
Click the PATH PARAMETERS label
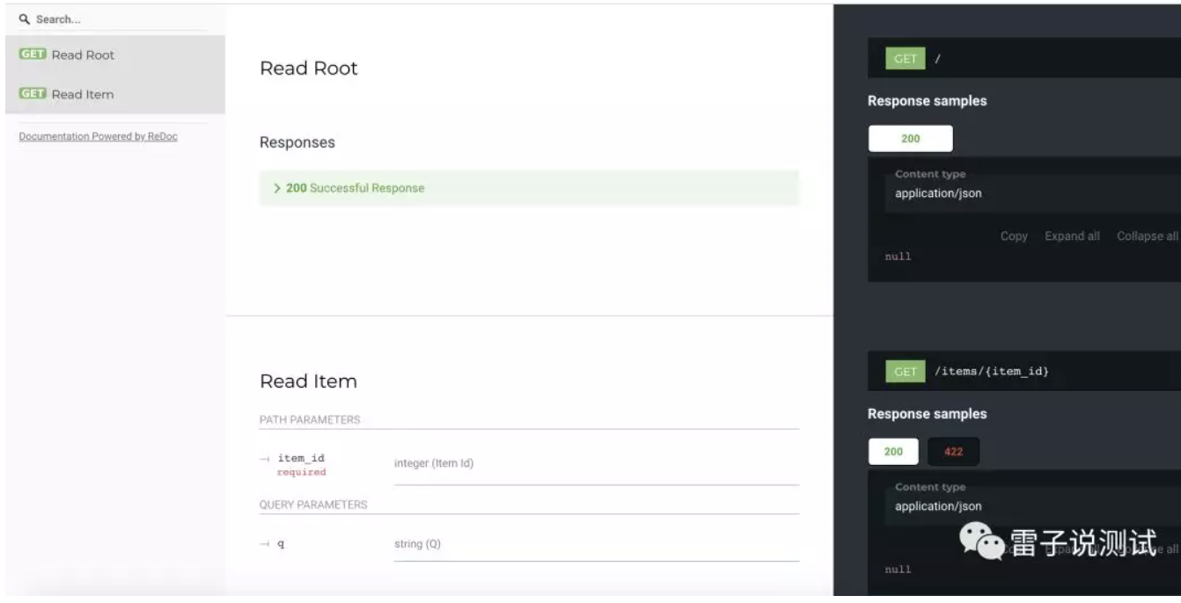[310, 420]
